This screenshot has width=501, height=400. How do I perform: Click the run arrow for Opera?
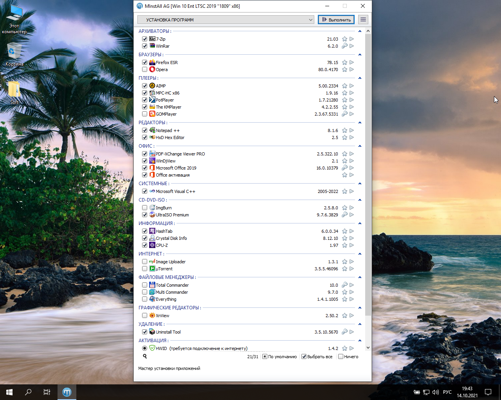tap(351, 70)
